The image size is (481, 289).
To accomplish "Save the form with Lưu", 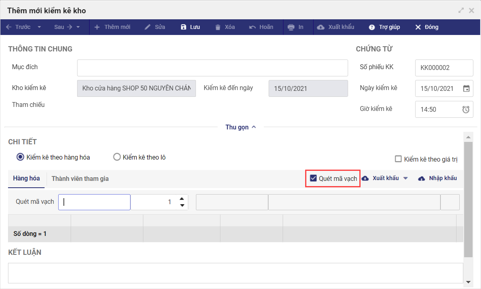I will 190,27.
